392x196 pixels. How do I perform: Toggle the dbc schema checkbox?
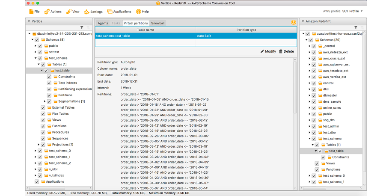(314, 89)
